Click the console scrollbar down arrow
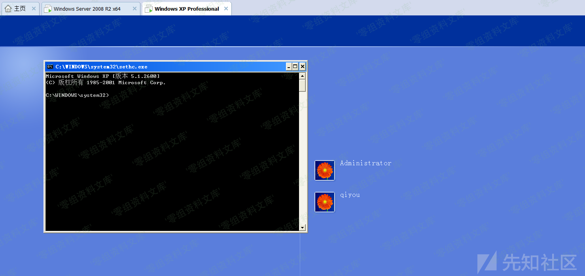The height and width of the screenshot is (276, 585). point(303,227)
